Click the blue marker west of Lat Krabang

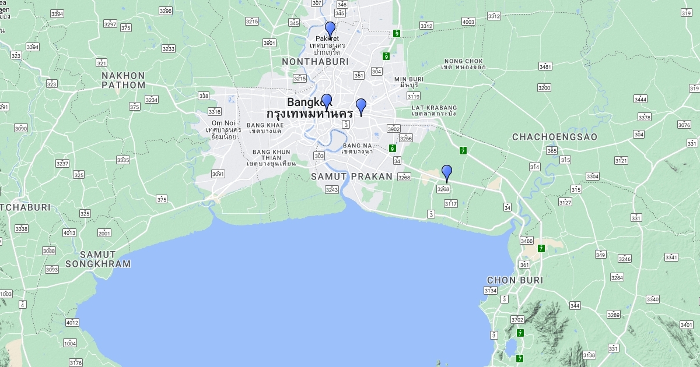(361, 106)
